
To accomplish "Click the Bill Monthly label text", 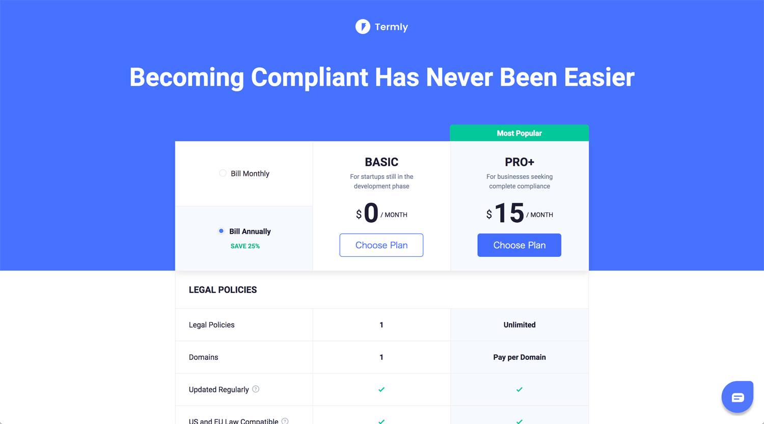I will pyautogui.click(x=250, y=174).
